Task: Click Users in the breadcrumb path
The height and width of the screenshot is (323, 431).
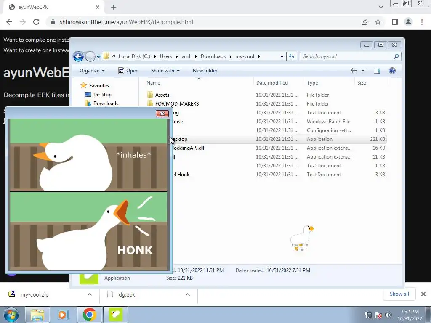Action: coord(166,56)
